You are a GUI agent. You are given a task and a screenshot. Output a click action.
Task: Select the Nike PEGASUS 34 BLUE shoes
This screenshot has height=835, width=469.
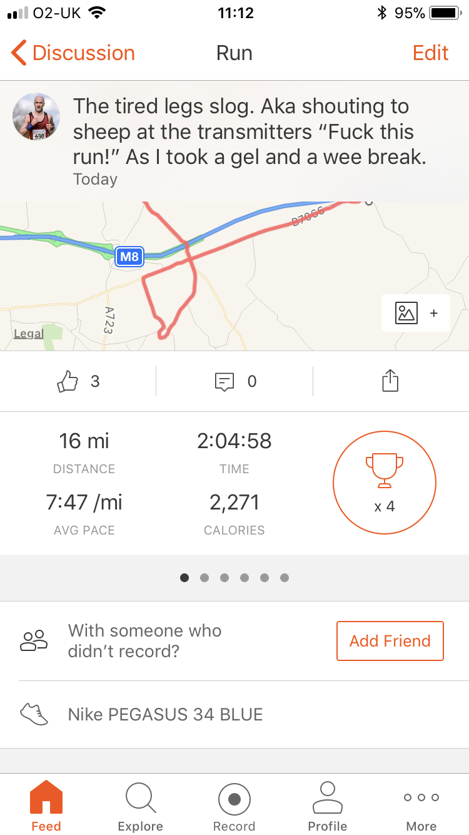(165, 714)
